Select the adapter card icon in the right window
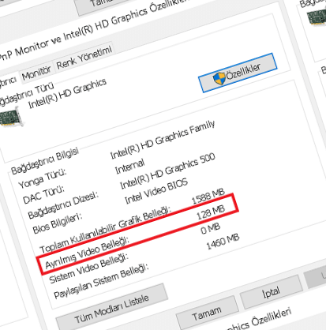 (317, 17)
